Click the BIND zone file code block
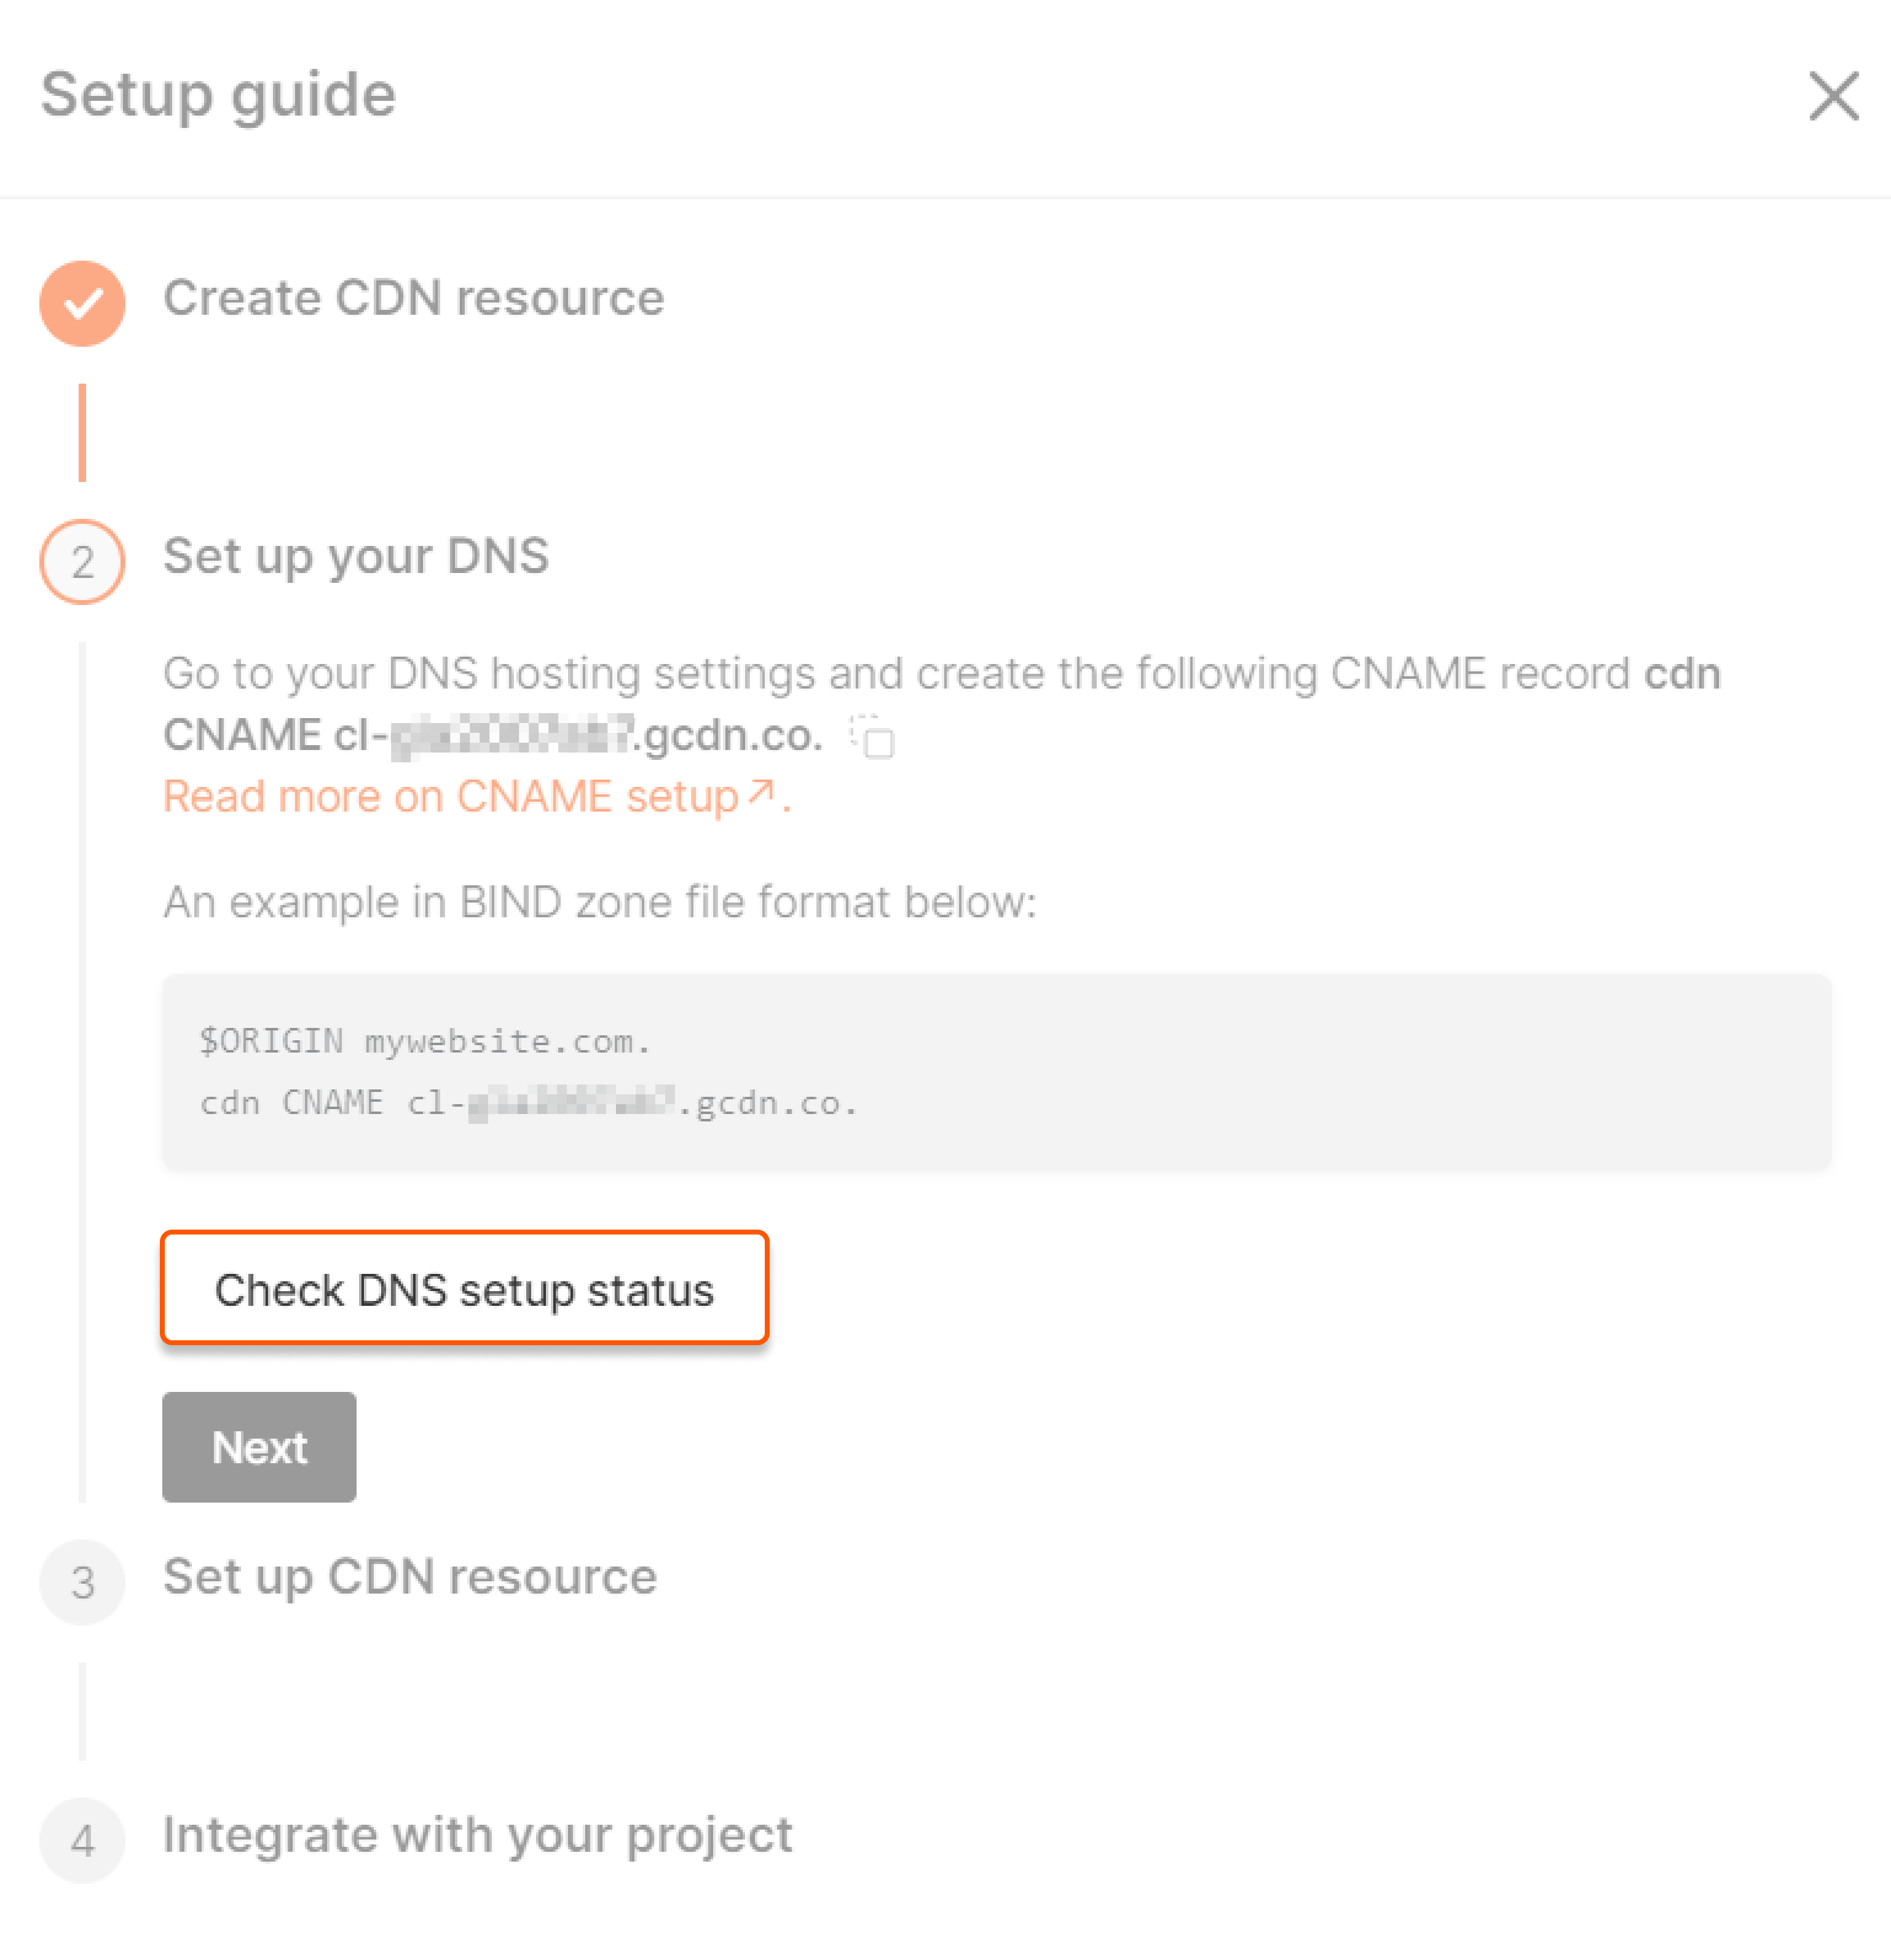The width and height of the screenshot is (1891, 1960). (x=997, y=1071)
